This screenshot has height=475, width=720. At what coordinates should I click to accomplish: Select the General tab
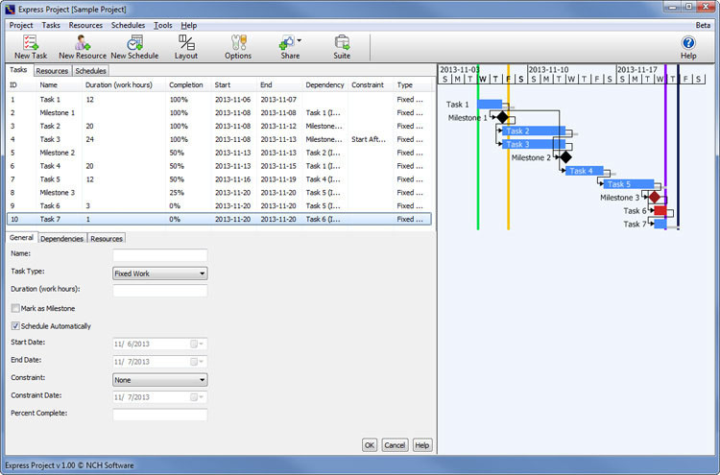[21, 238]
